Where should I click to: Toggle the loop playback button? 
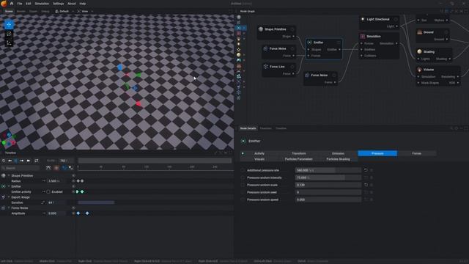click(36, 161)
